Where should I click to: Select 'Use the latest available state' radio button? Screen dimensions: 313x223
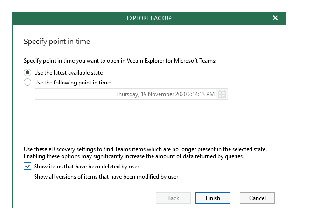click(28, 72)
